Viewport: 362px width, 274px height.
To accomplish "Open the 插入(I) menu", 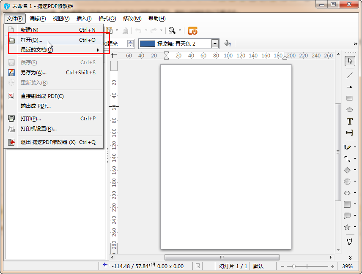I will tap(84, 19).
